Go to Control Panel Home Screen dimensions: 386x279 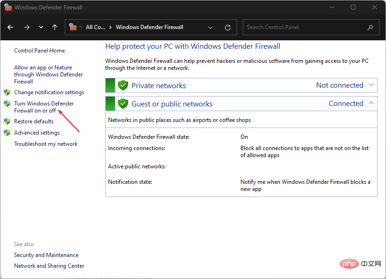39,51
